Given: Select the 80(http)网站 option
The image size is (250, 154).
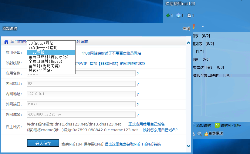Looking at the screenshot, I should click(x=51, y=43).
